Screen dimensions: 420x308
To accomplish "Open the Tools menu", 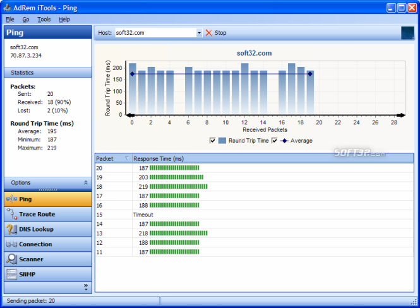I will coord(44,20).
